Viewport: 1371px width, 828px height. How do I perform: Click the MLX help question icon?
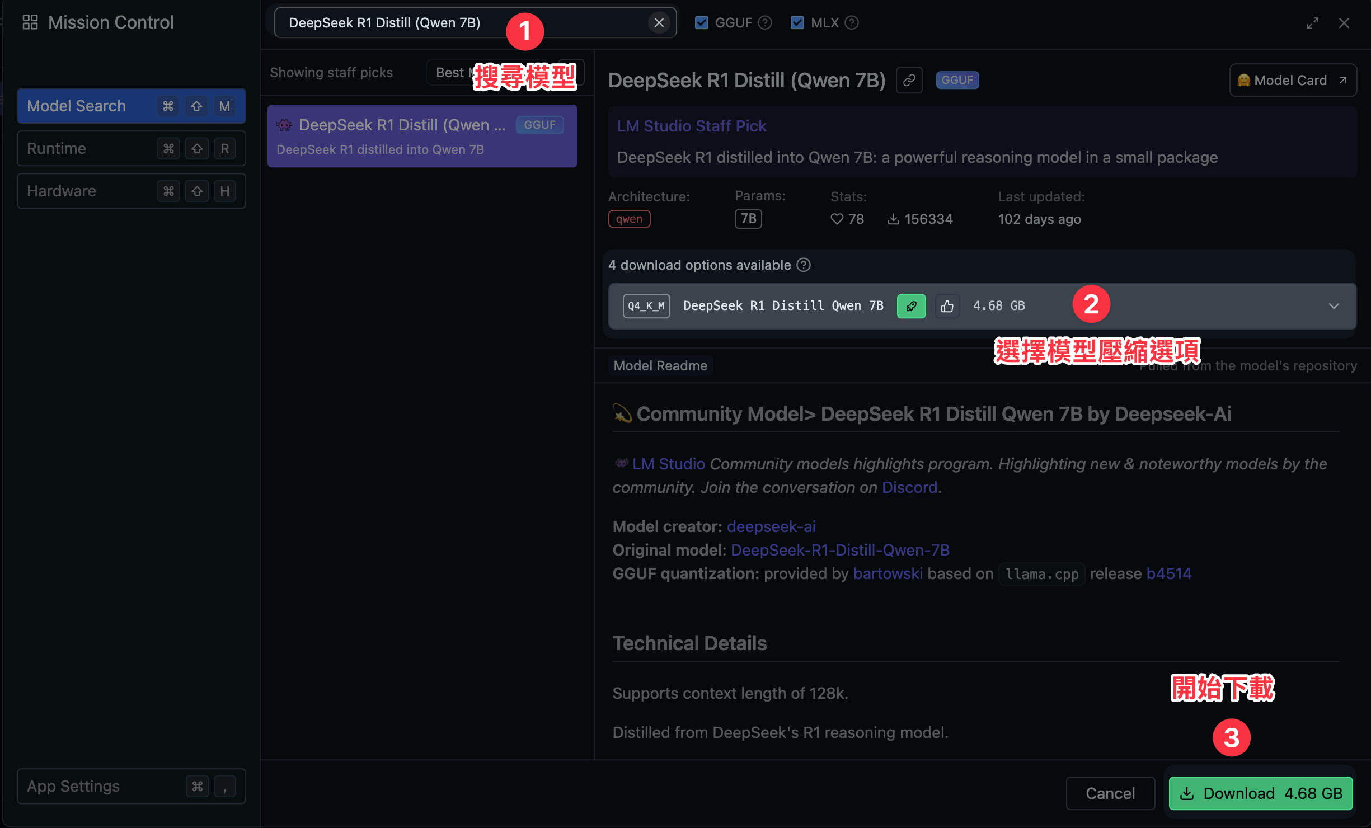852,23
